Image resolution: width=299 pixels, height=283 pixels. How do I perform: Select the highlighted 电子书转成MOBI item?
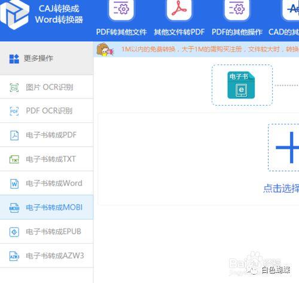(47, 207)
